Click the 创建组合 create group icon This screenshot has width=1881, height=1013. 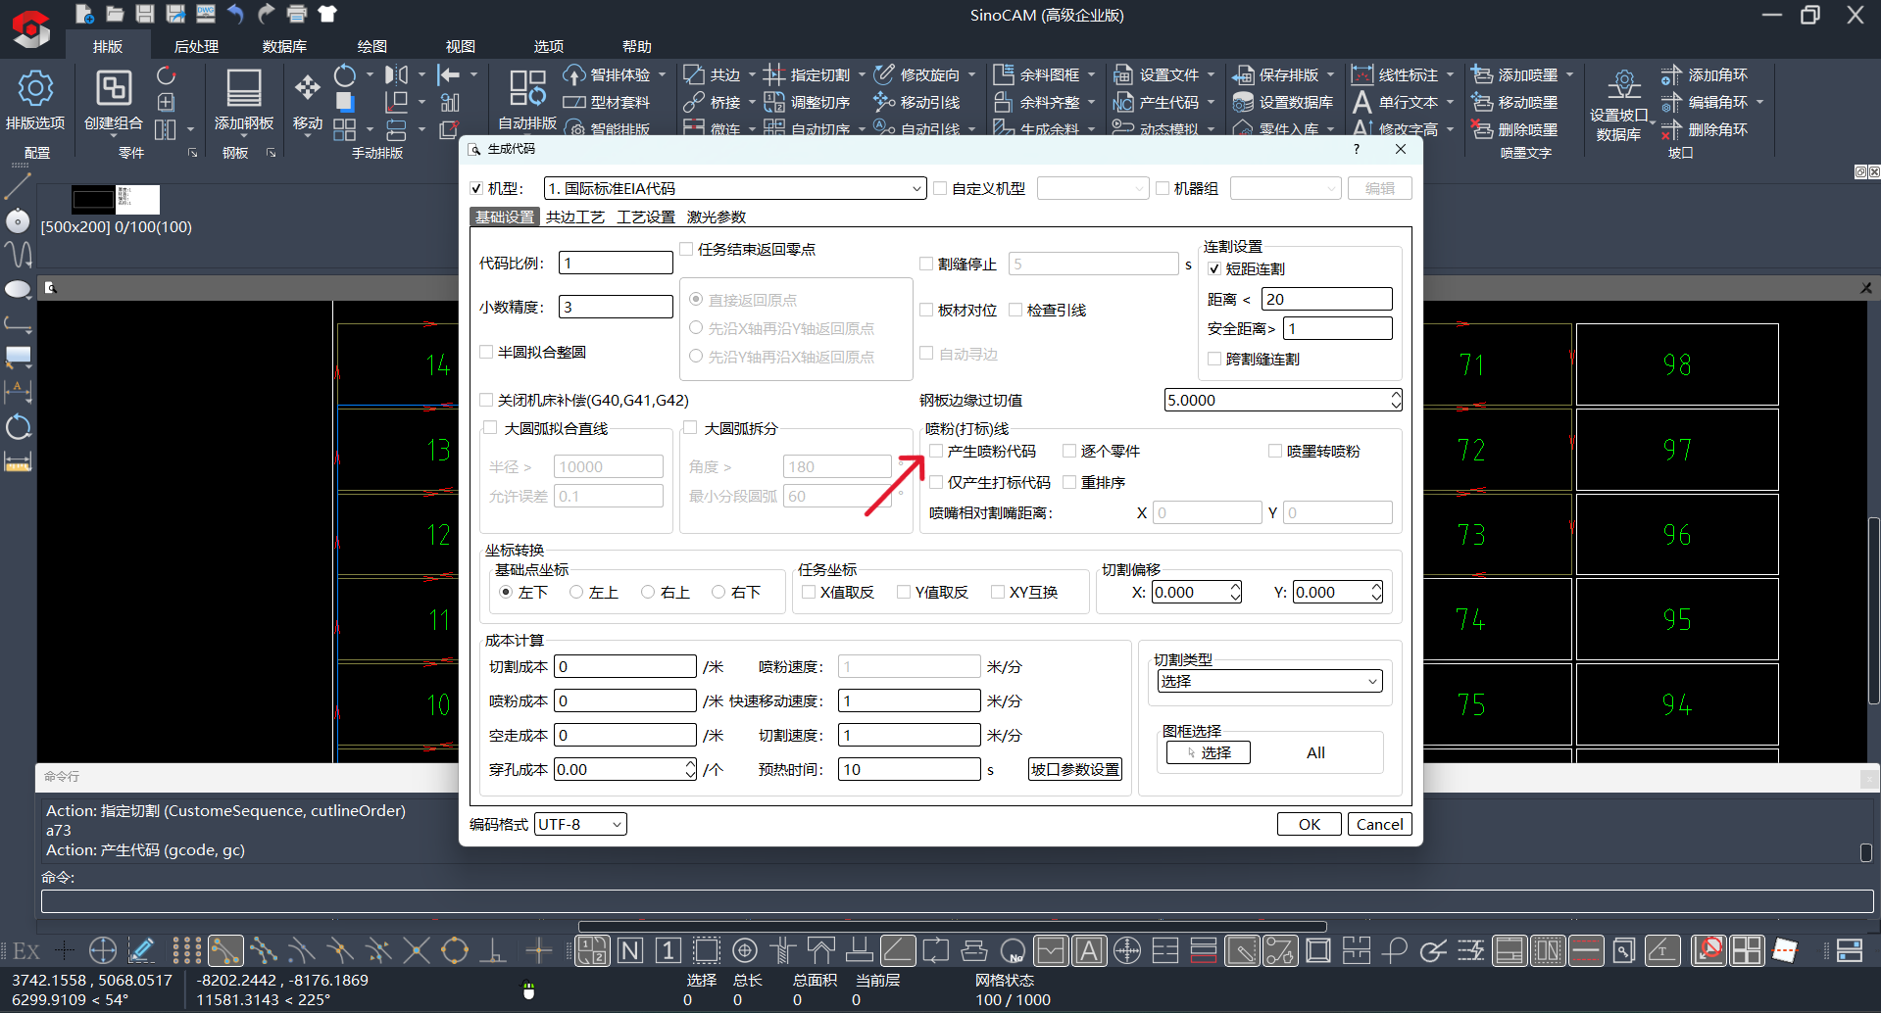click(x=113, y=100)
